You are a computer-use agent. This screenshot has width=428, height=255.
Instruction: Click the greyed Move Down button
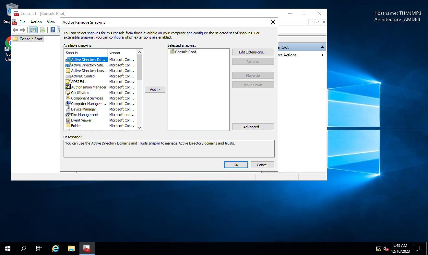253,85
